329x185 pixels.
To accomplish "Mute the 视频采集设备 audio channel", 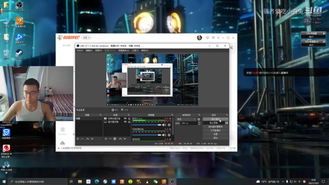I will 164,135.
